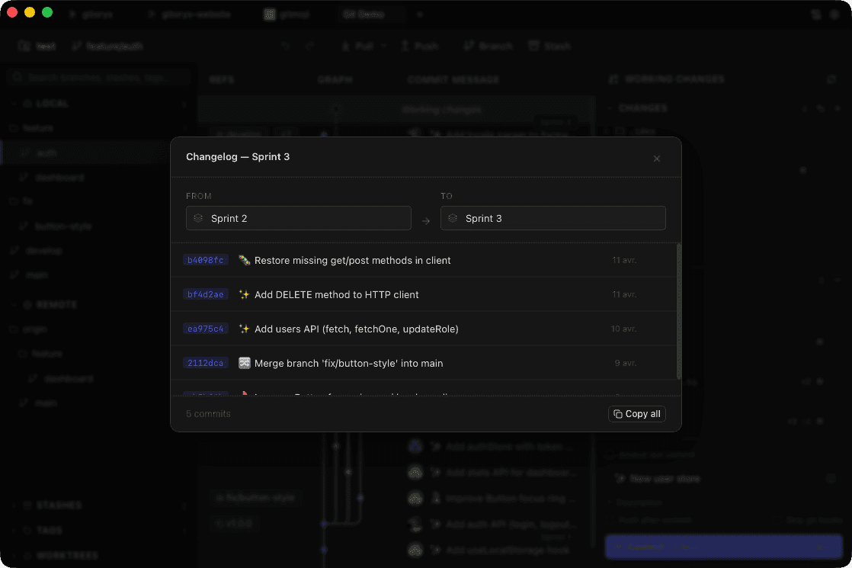Image resolution: width=852 pixels, height=568 pixels.
Task: Click merge emoji beside Merge branch 'fix/button-style'
Action: [244, 363]
